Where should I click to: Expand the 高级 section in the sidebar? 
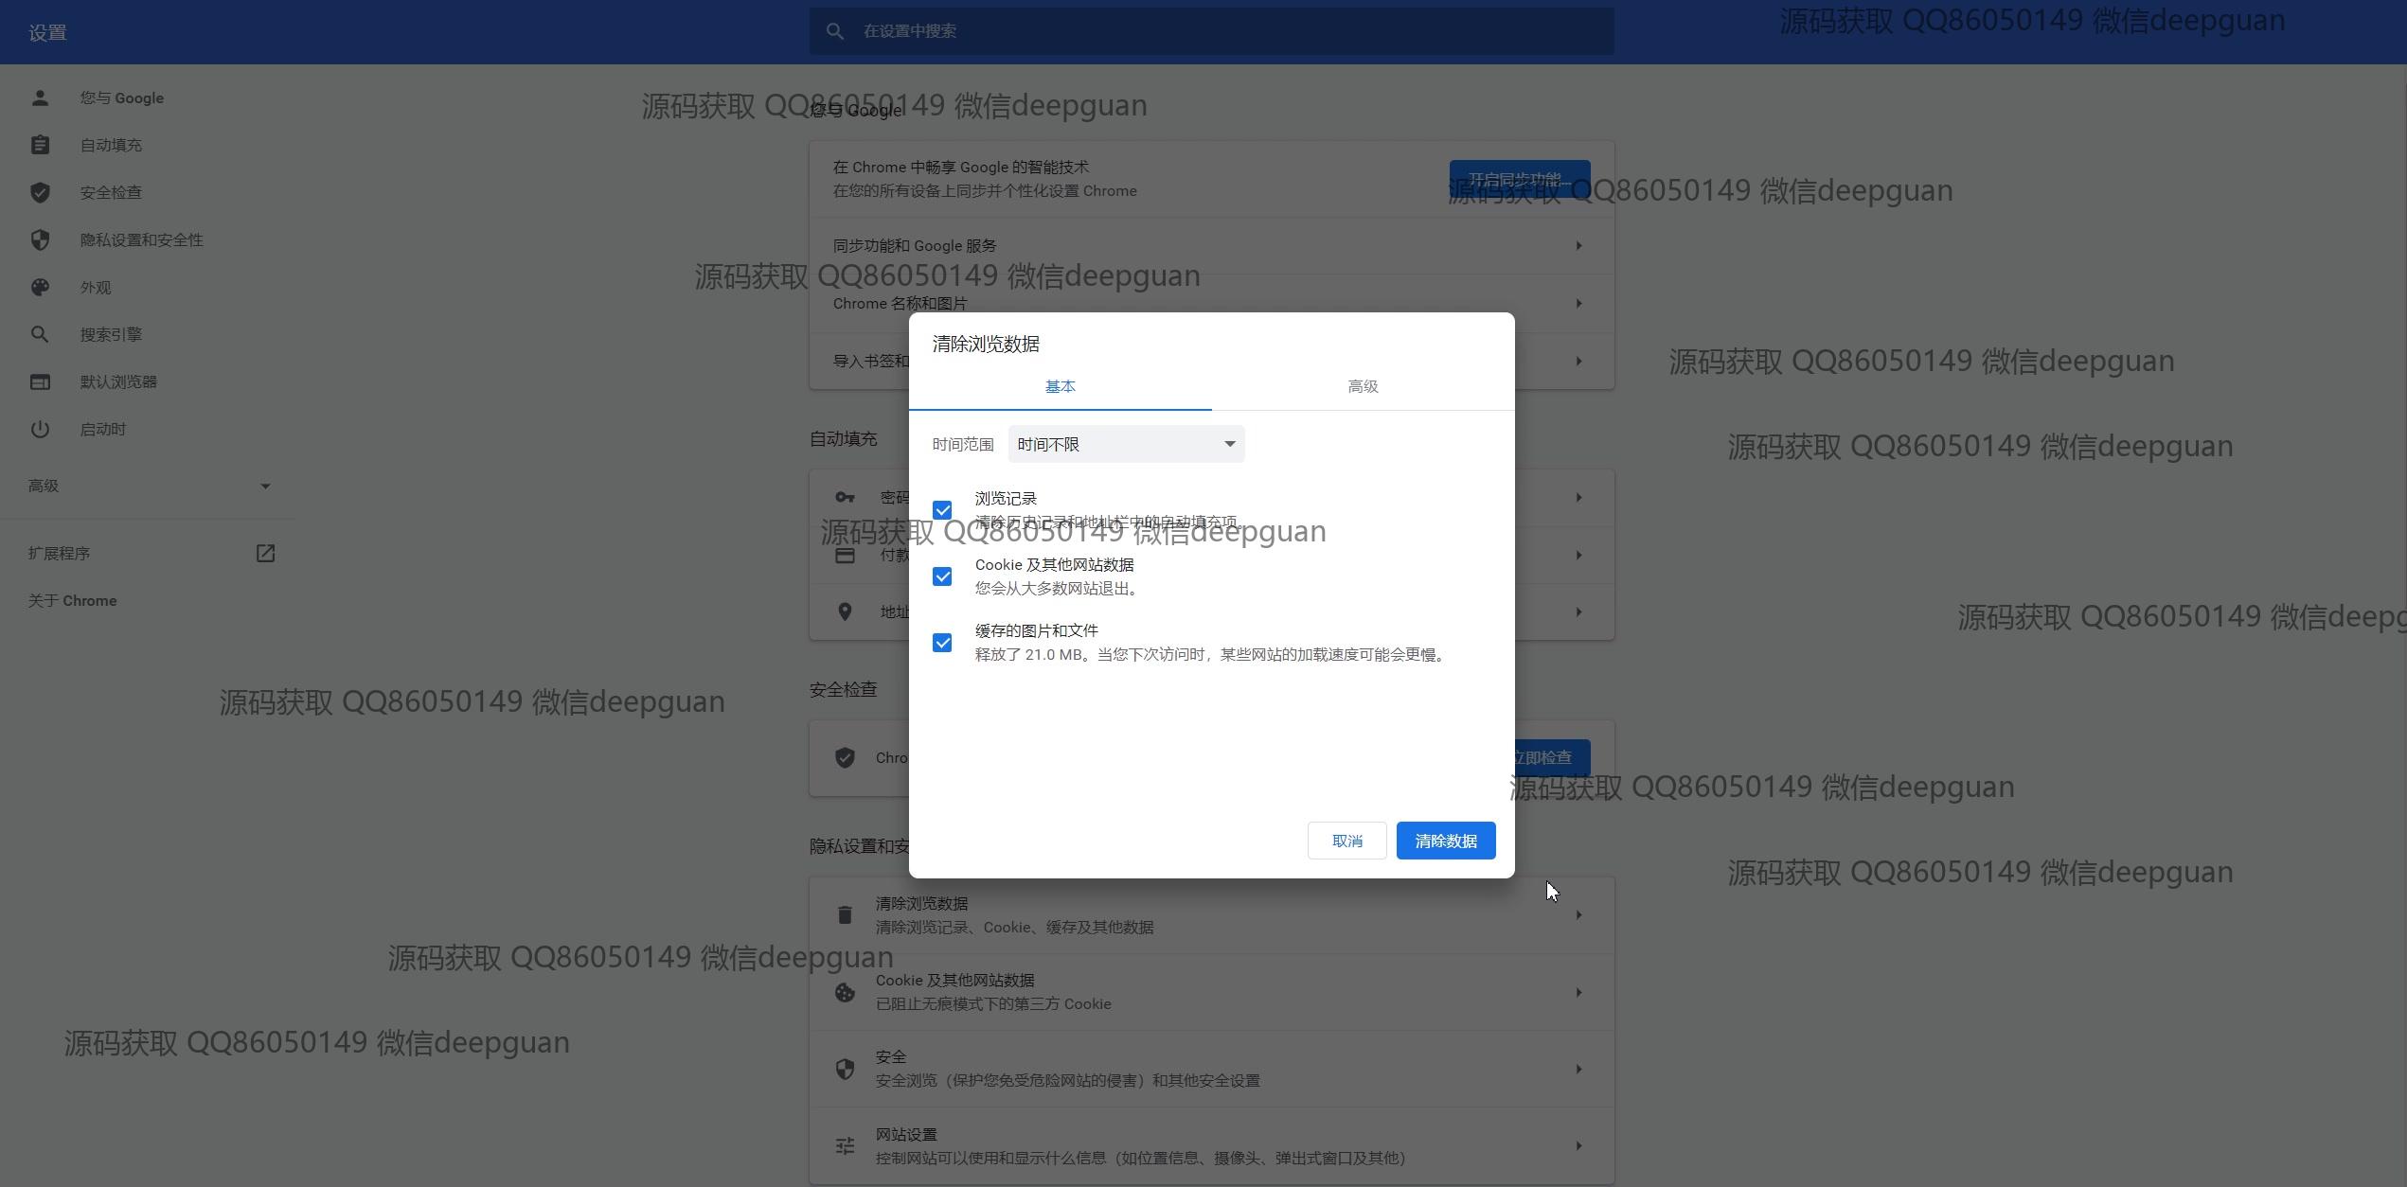(148, 486)
